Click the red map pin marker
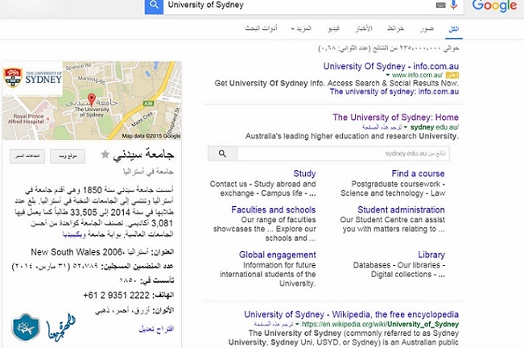Image resolution: width=524 pixels, height=348 pixels. [x=91, y=99]
